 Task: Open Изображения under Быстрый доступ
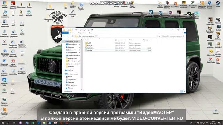click(72, 53)
